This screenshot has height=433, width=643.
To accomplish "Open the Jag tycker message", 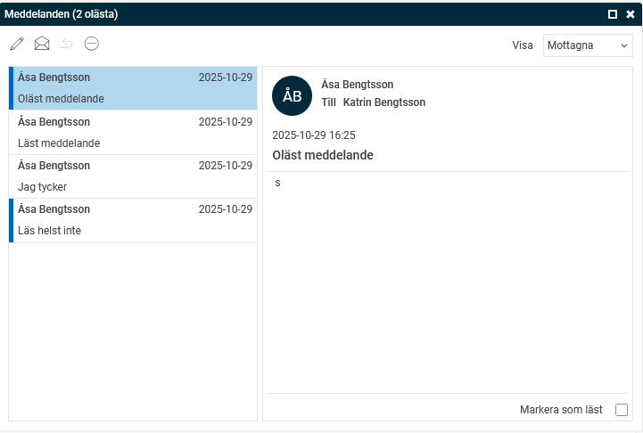I will [x=134, y=176].
